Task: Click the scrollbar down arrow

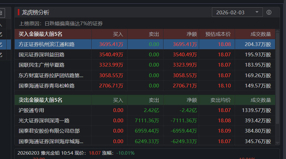Action: tap(278, 143)
